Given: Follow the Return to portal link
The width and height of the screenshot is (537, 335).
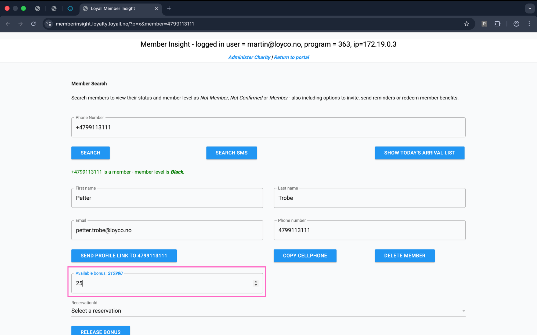Looking at the screenshot, I should coord(291,57).
